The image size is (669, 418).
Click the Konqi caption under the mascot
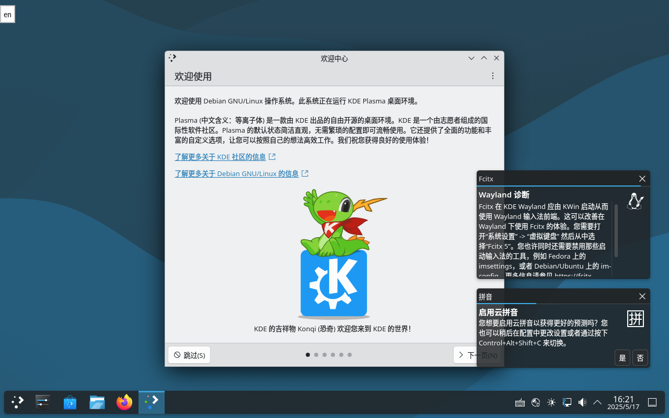332,329
